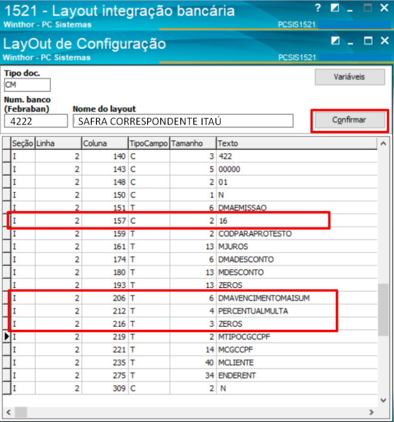Click the restore icon in the LayOut de Configuração title bar

click(x=335, y=41)
